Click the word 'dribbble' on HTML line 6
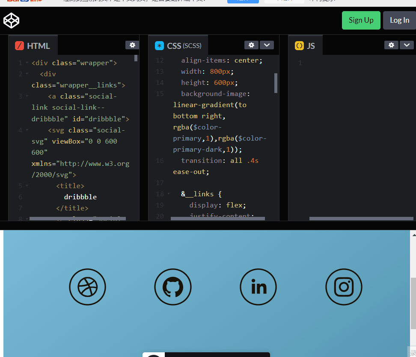Viewport: 416px width, 357px height. (80, 197)
